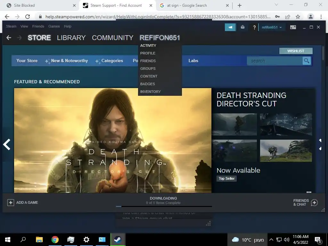Image resolution: width=328 pixels, height=246 pixels.
Task: Toggle Steam Big Picture mode icon
Action: [293, 27]
